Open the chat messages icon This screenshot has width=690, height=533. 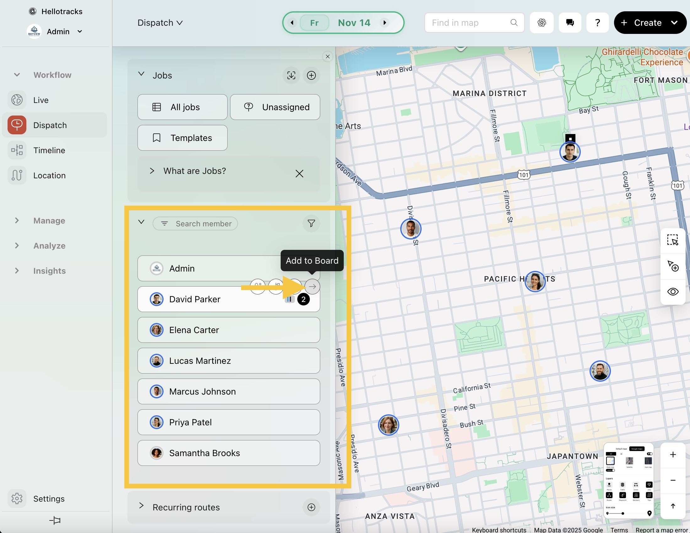(x=570, y=23)
